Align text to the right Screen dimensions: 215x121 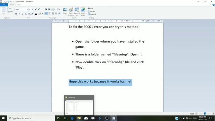pos(53,13)
